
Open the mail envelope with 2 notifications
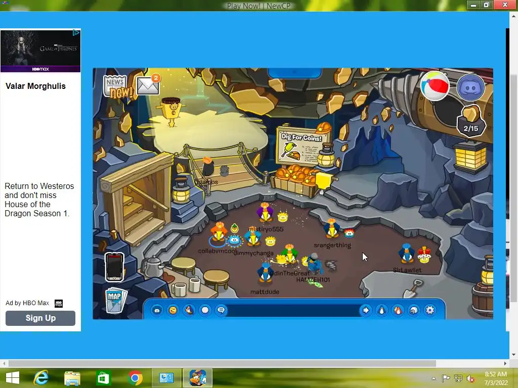click(148, 85)
